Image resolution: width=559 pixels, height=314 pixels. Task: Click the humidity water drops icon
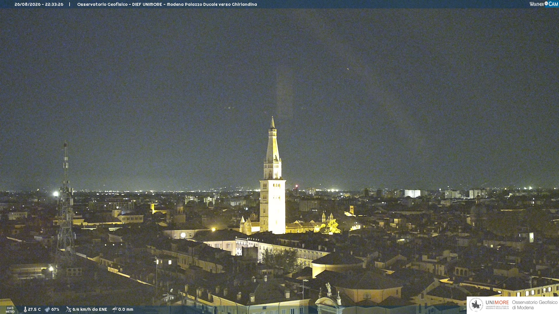coord(47,309)
